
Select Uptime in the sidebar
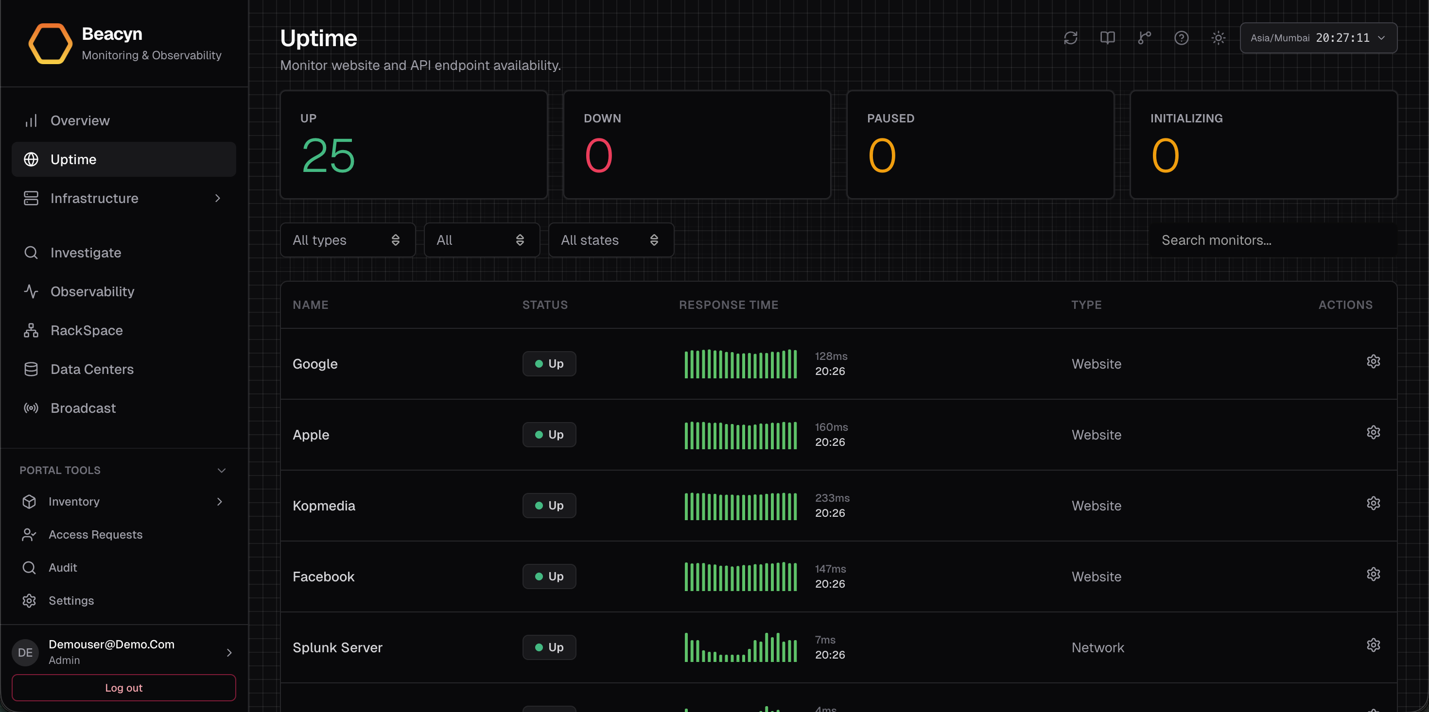click(124, 159)
